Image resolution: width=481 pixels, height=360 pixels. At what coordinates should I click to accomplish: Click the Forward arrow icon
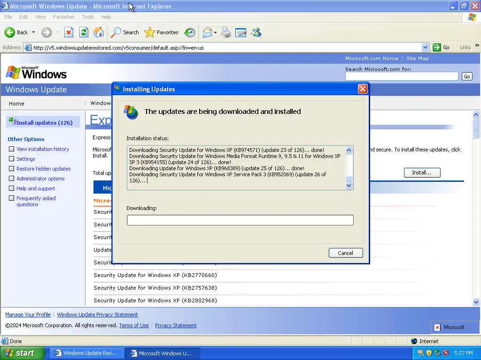point(47,32)
